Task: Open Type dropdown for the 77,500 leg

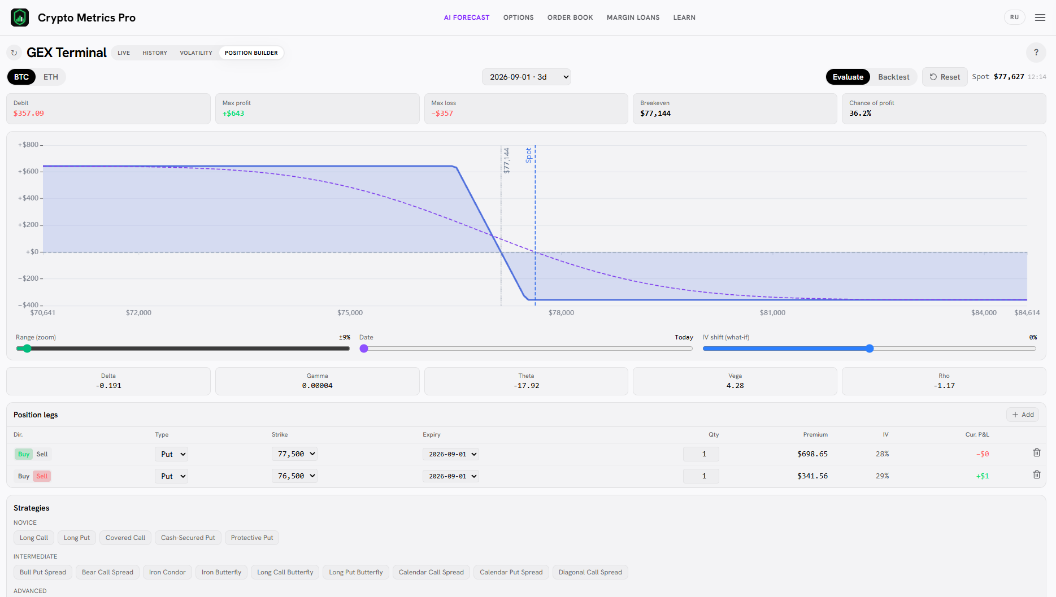Action: pos(171,454)
